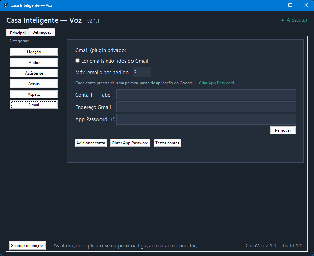
Task: Show the Avisos category
Action: click(x=34, y=84)
